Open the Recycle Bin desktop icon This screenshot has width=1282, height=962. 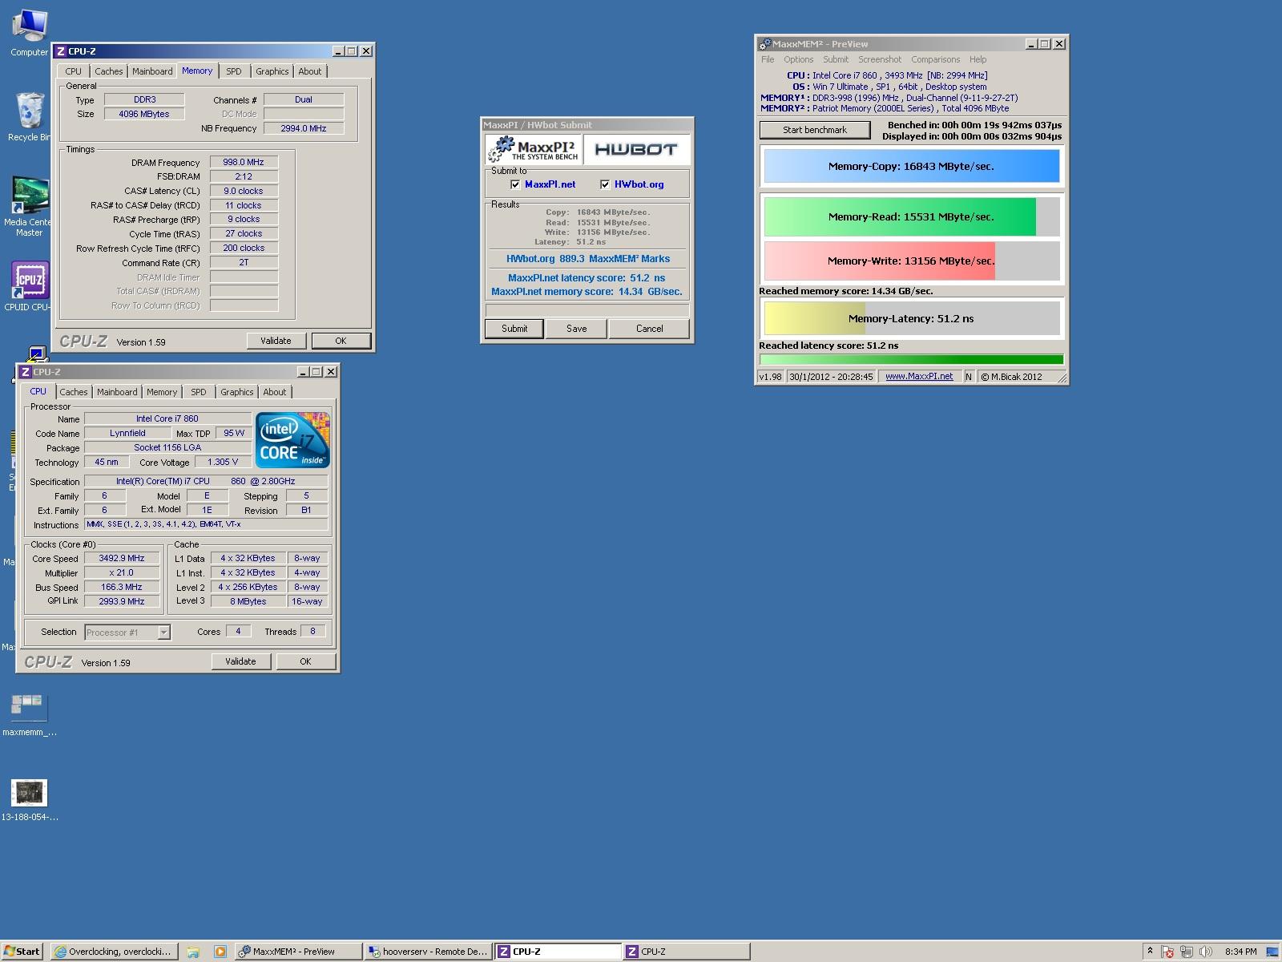29,116
